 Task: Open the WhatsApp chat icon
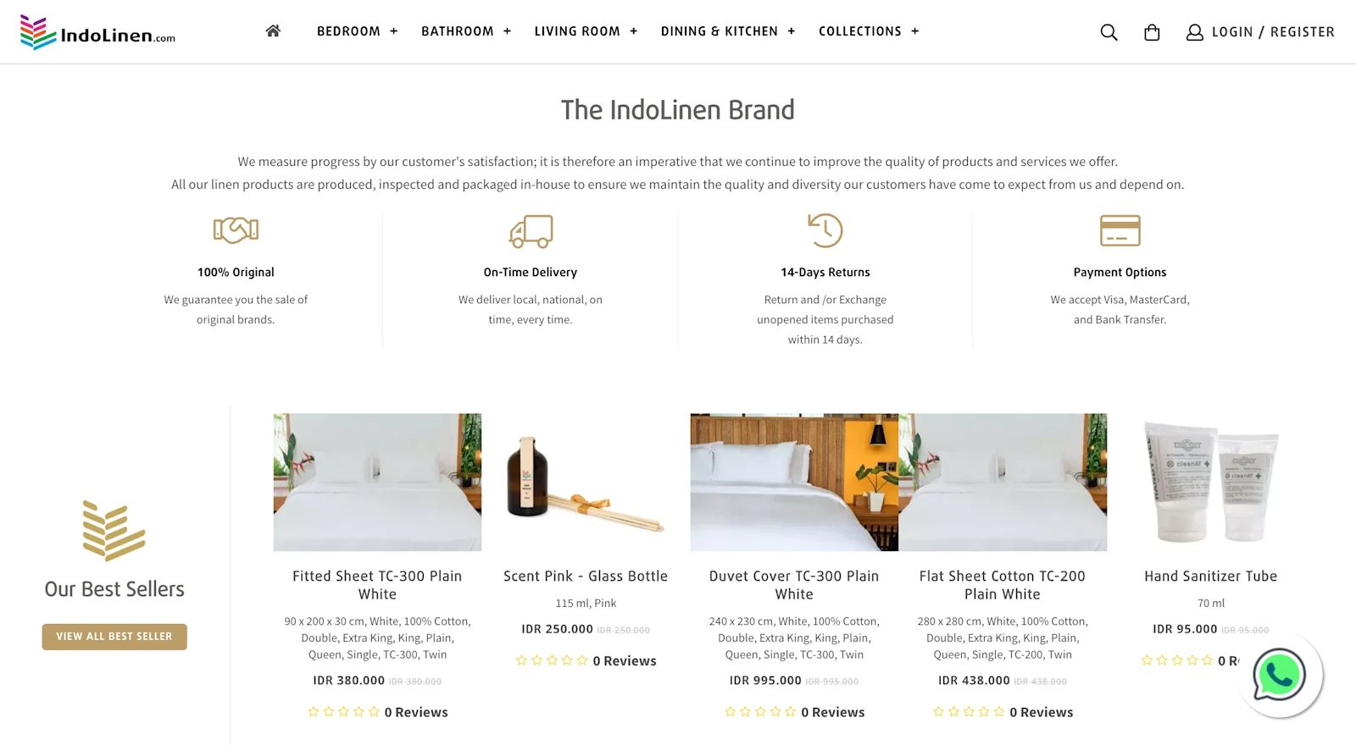pos(1278,673)
